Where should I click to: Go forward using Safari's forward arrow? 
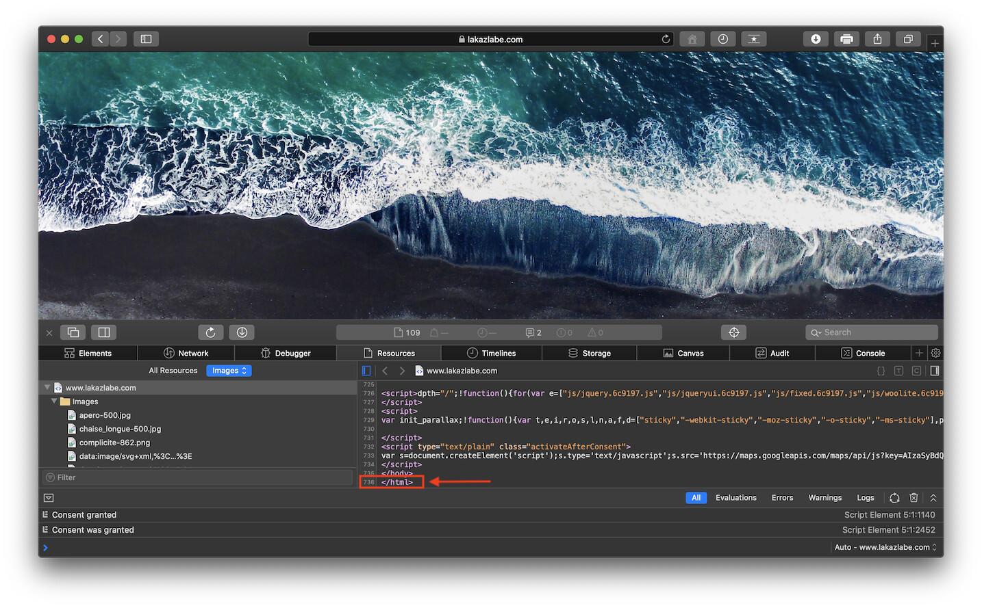[x=118, y=39]
